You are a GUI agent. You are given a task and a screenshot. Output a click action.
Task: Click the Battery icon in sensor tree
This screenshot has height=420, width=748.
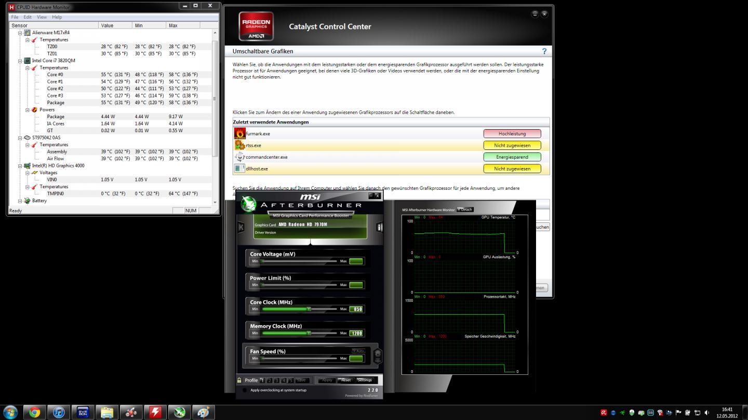(x=28, y=201)
